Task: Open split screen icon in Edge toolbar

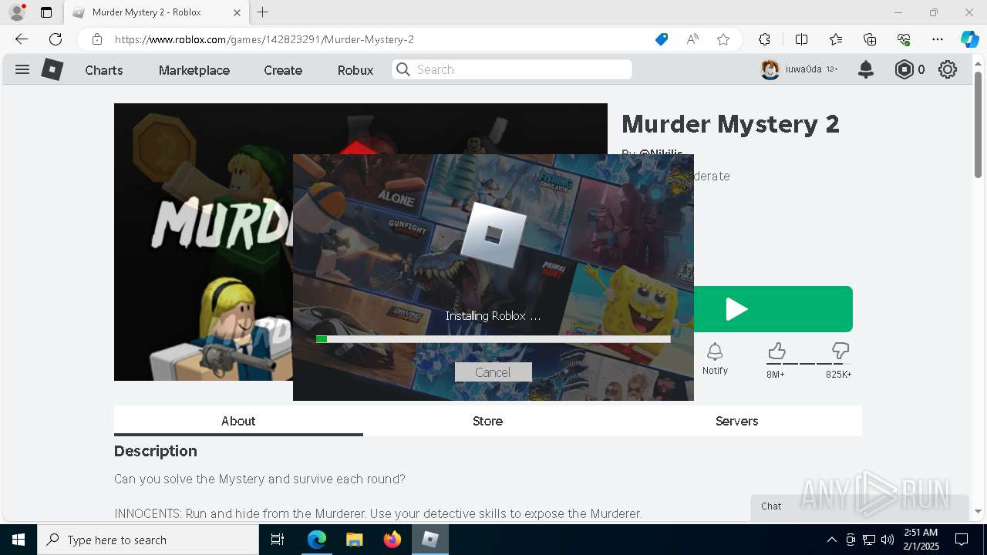Action: pyautogui.click(x=801, y=39)
